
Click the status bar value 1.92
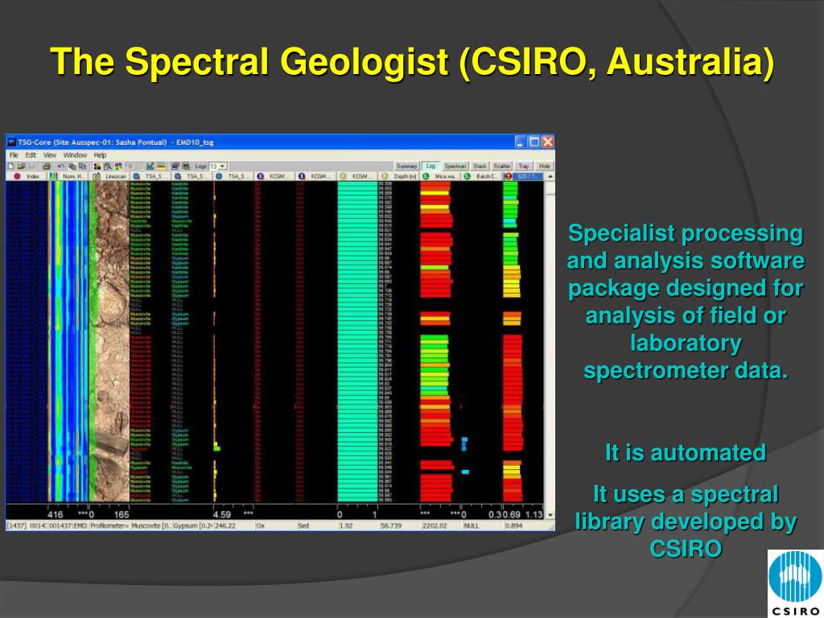click(x=346, y=525)
